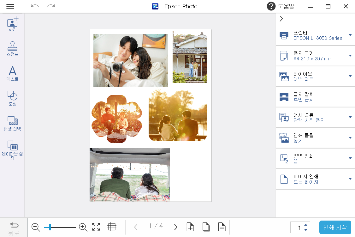Decrease the number of copies
Viewport: 355px width, 237px height.
(x=306, y=230)
